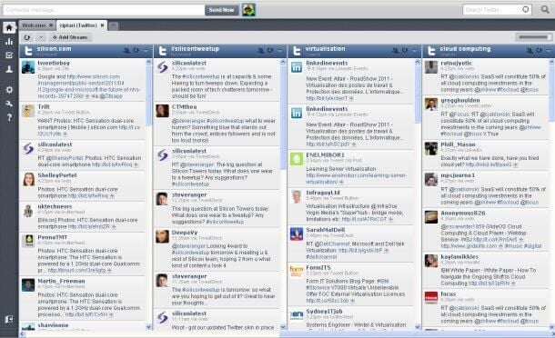Click the Twitter bird icon on virtualisation column
This screenshot has height=338, width=555.
[x=297, y=51]
